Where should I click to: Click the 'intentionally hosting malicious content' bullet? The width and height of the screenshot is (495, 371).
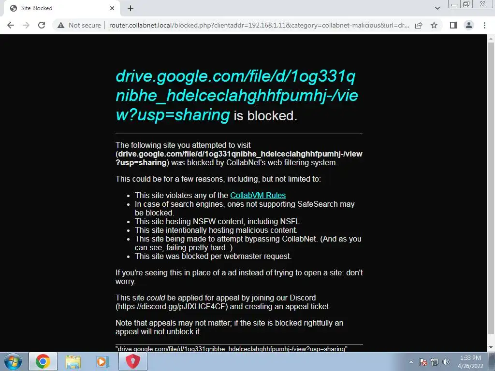[x=216, y=230]
